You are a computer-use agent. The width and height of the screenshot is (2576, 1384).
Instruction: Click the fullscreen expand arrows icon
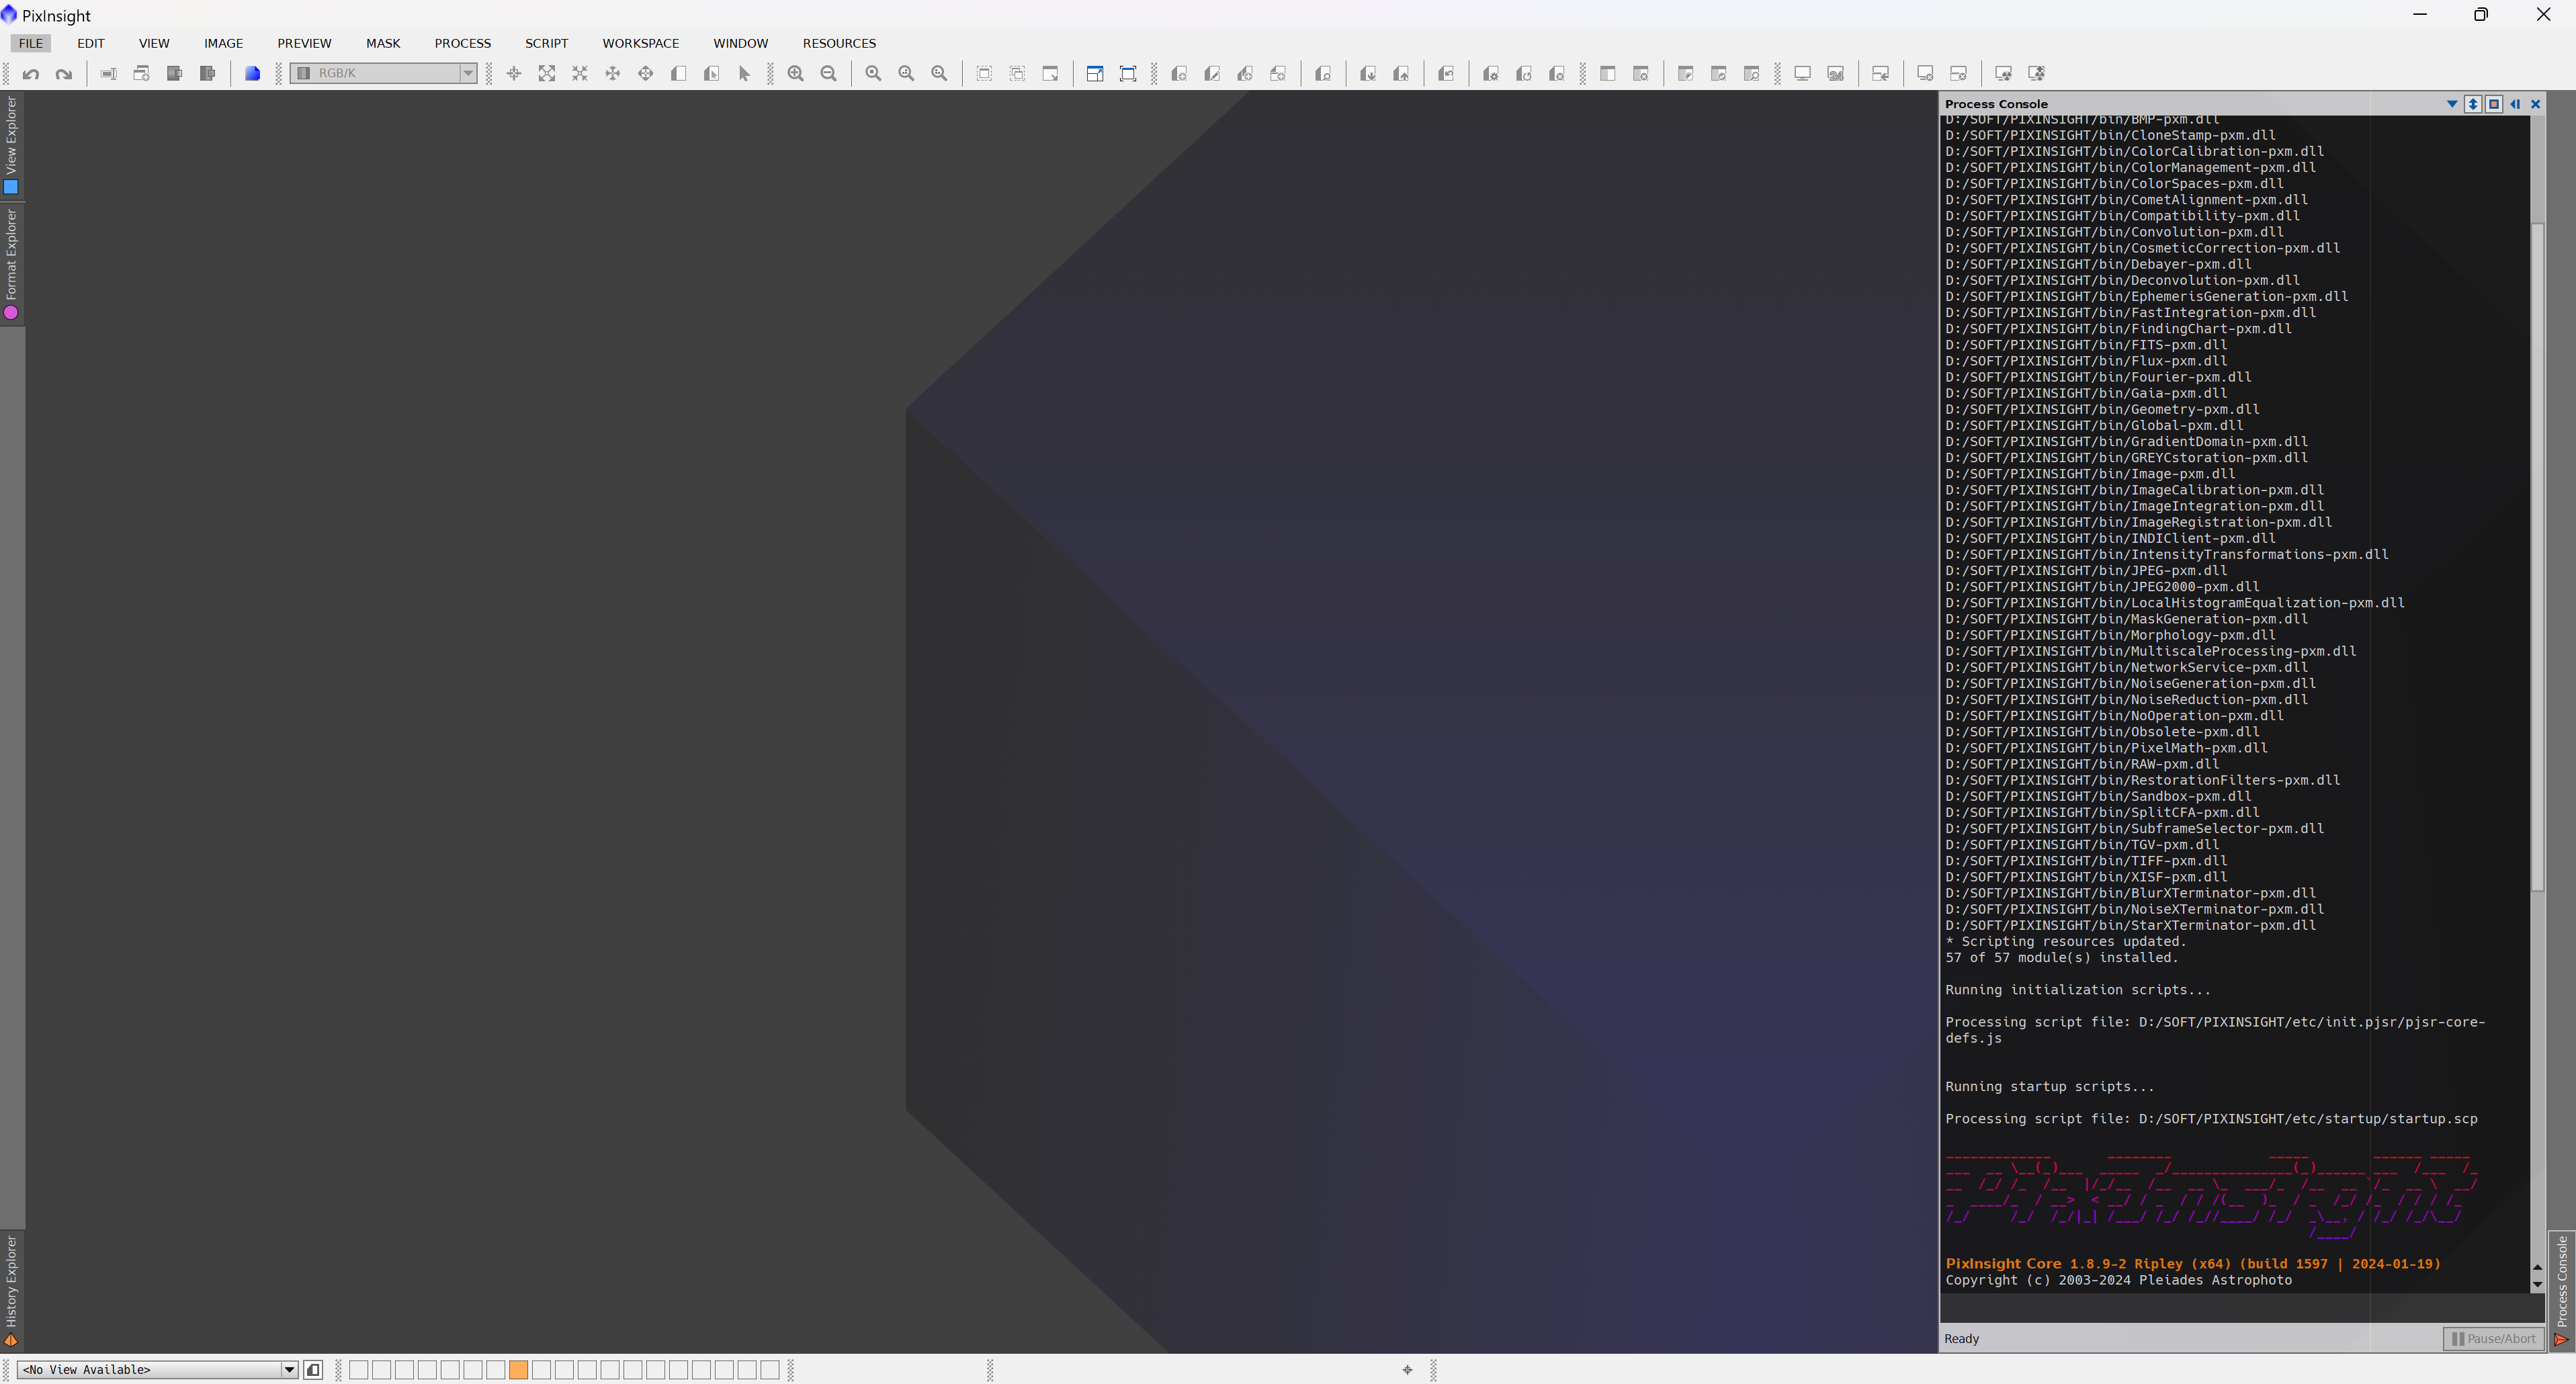point(547,74)
